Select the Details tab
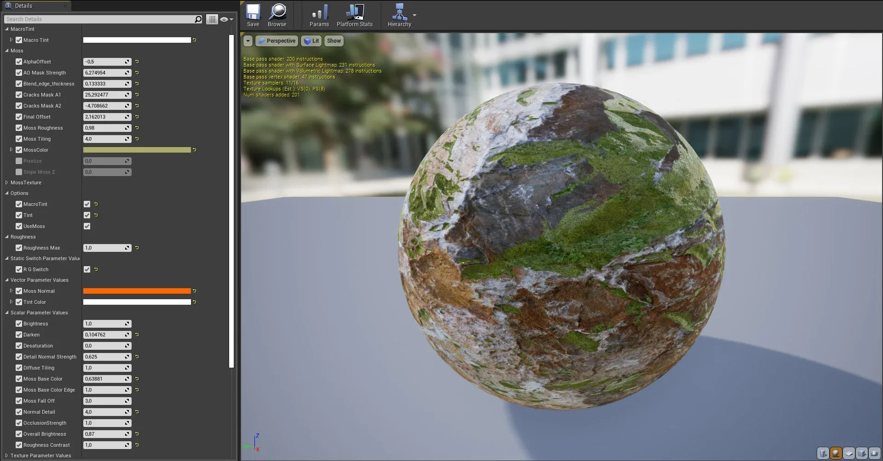 pyautogui.click(x=23, y=6)
